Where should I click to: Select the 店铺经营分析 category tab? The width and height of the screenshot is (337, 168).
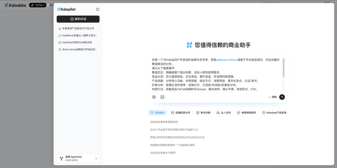pyautogui.click(x=181, y=113)
